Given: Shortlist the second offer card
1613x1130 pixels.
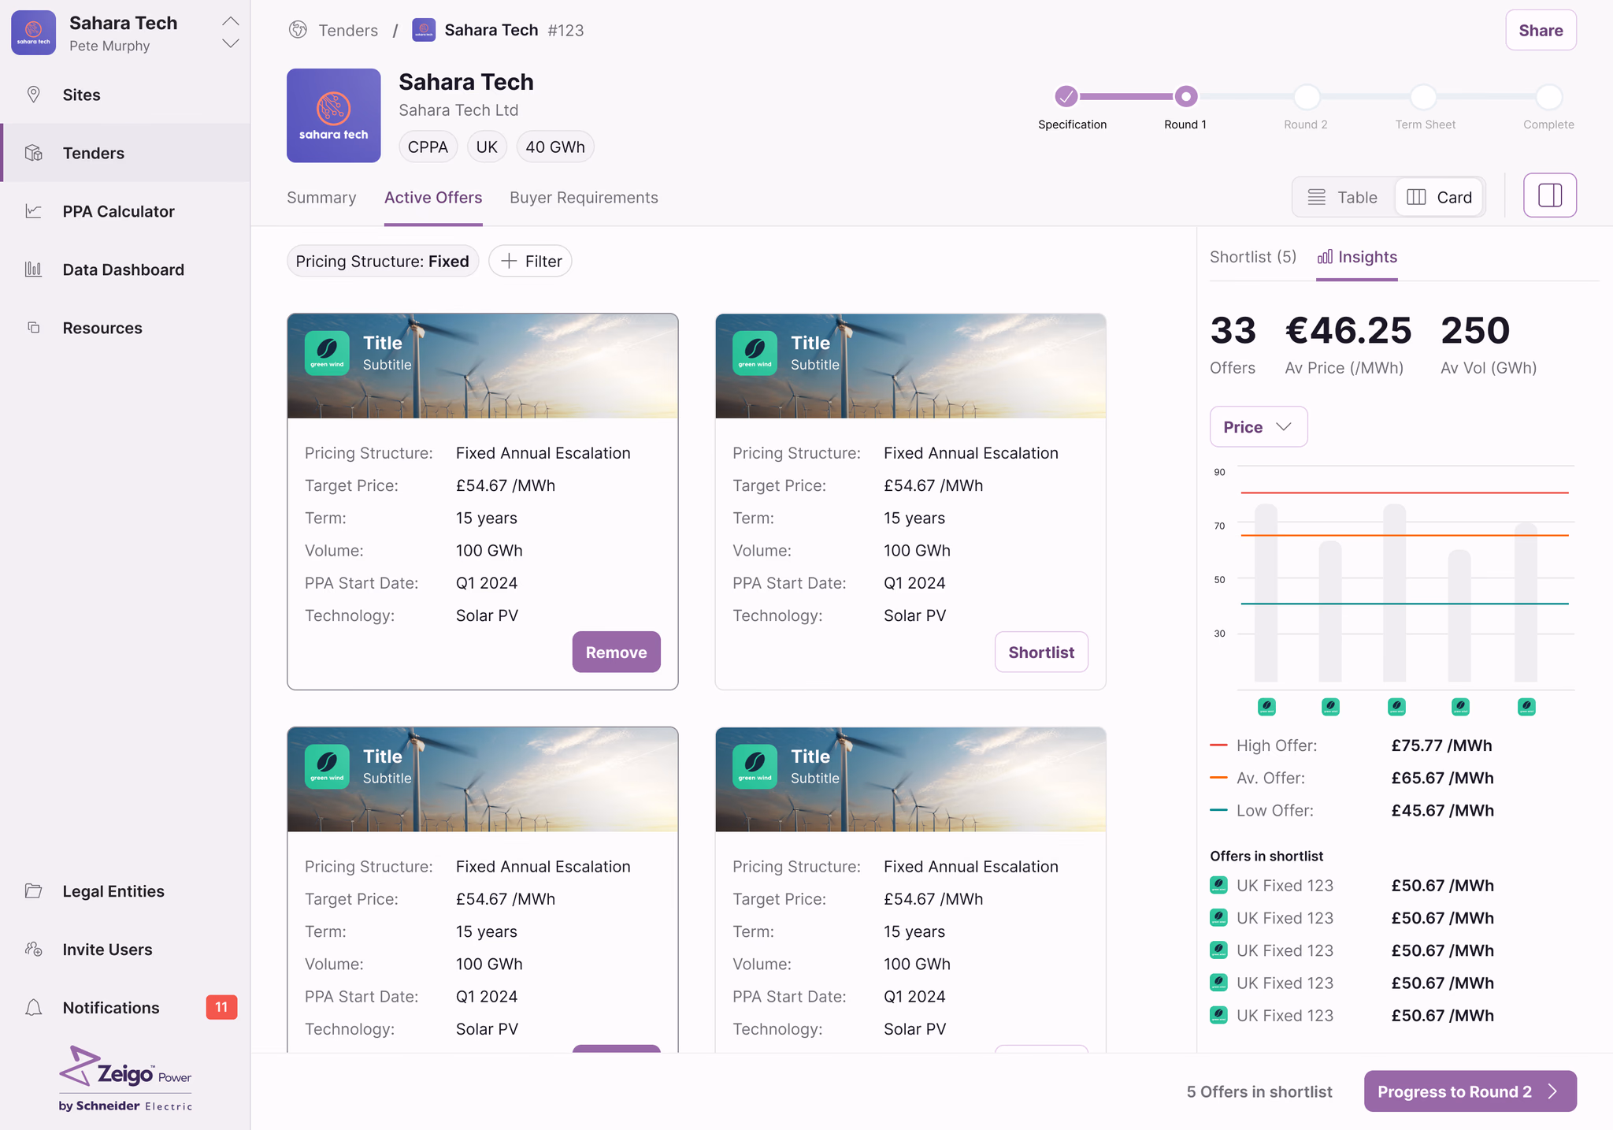Looking at the screenshot, I should pos(1041,652).
